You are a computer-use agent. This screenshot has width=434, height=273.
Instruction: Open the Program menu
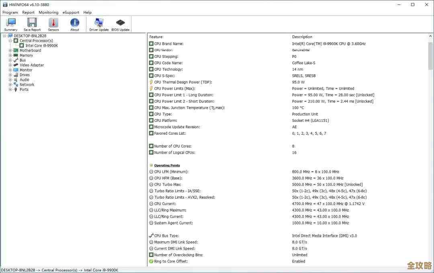pos(10,12)
